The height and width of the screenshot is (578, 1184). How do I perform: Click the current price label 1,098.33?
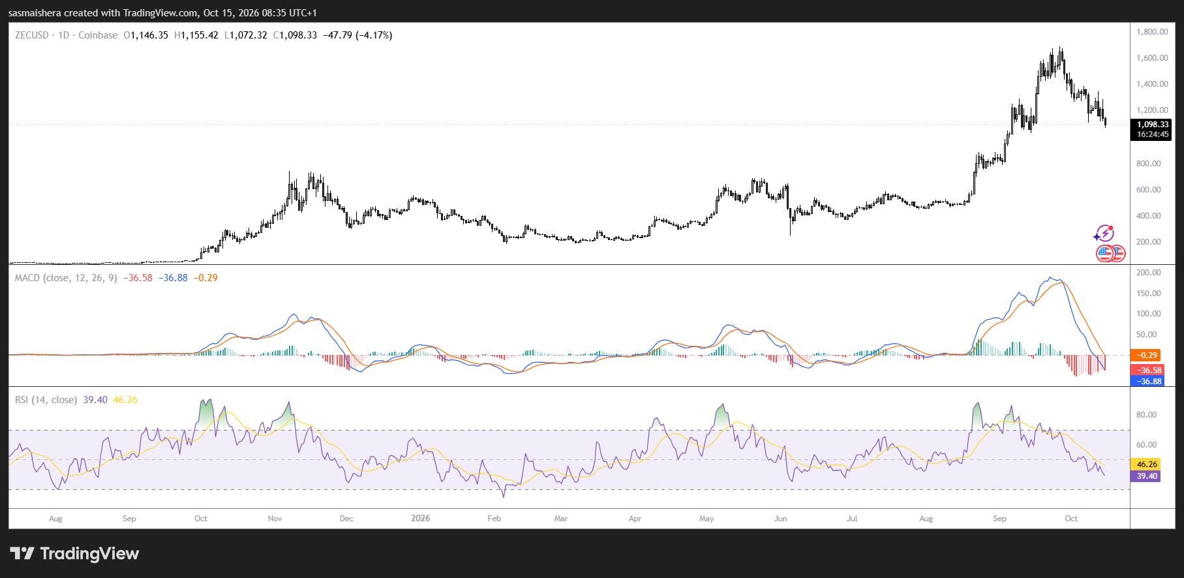pyautogui.click(x=1153, y=125)
